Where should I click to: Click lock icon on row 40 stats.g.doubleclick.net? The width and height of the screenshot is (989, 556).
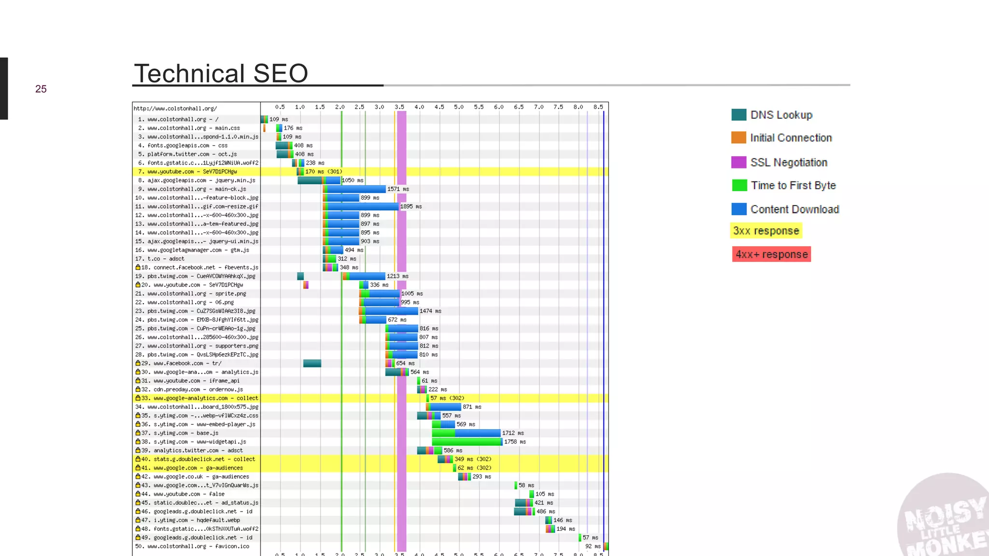coord(138,459)
